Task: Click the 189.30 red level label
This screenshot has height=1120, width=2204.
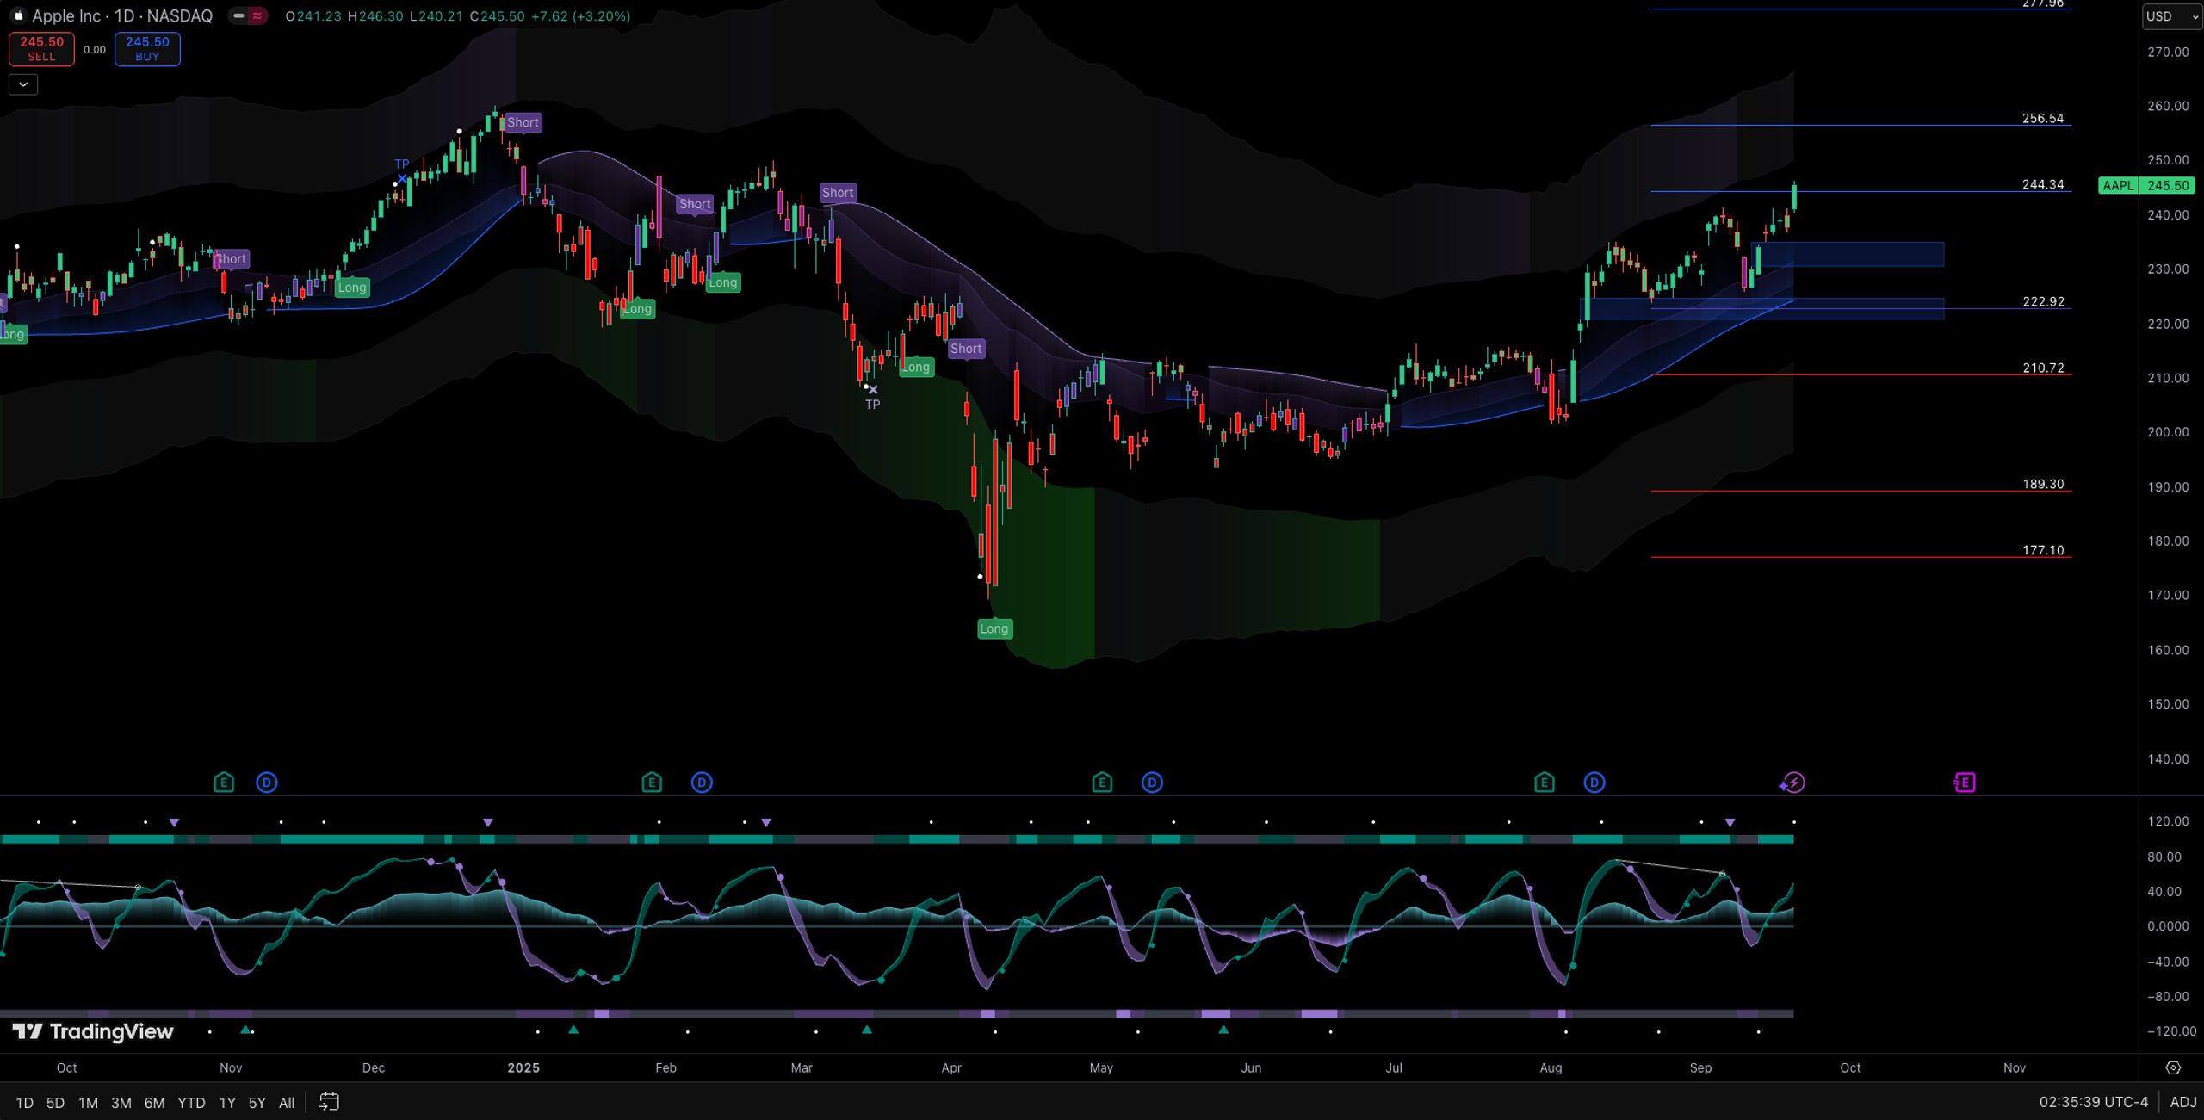Action: click(2043, 484)
